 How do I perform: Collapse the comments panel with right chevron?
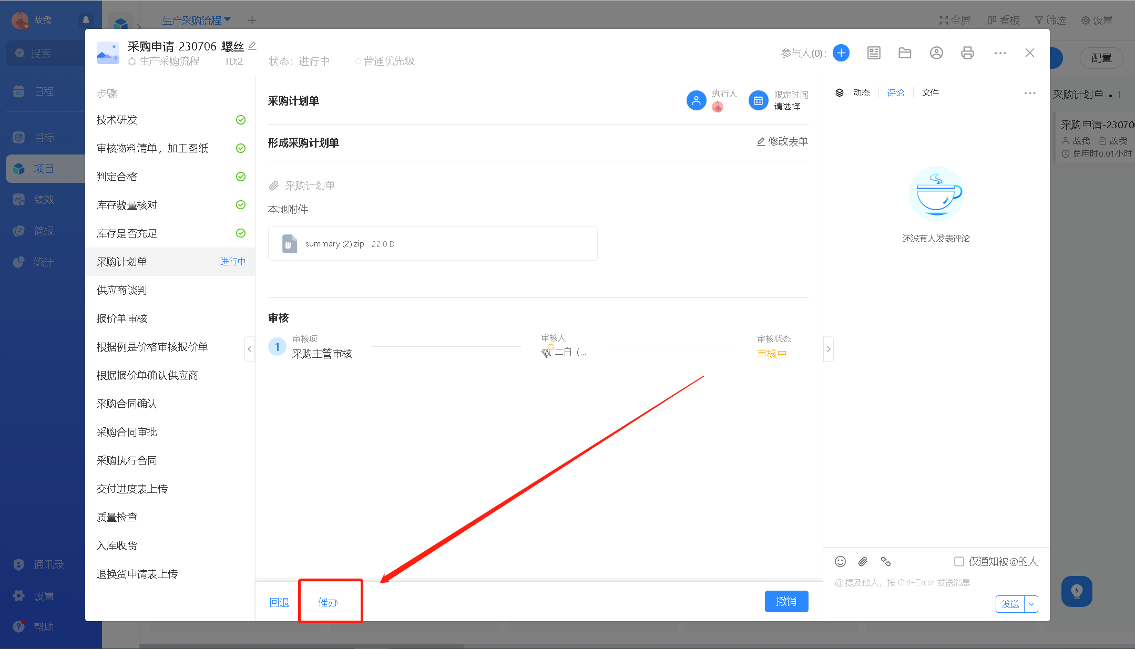tap(829, 349)
